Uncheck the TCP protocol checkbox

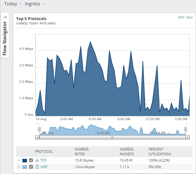31,160
